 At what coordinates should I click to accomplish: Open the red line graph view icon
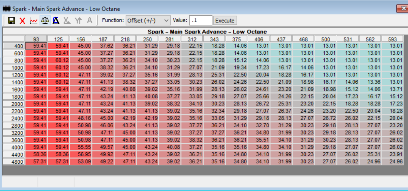tap(34, 21)
